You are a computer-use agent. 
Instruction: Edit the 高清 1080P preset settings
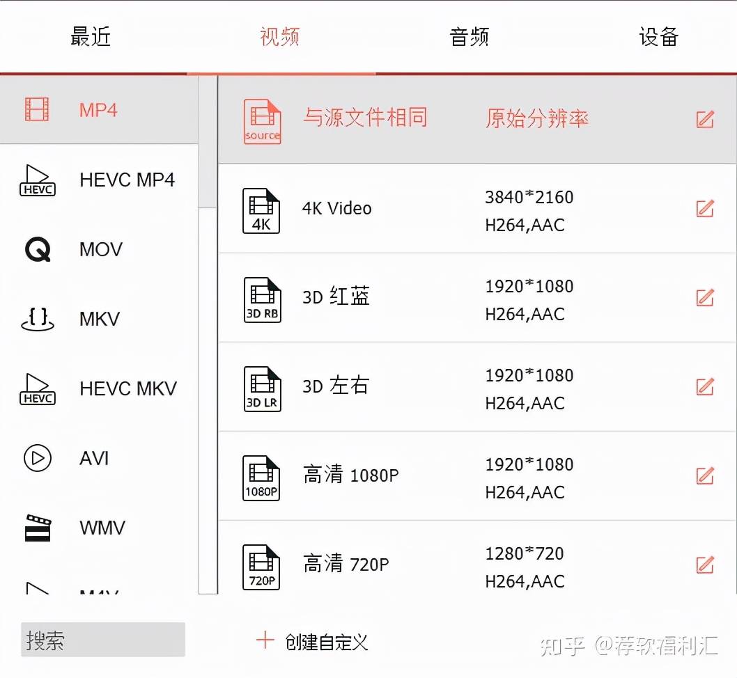point(705,475)
